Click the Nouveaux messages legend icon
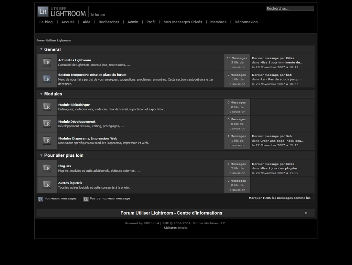Screen dimensions: 352x265 pos(41,199)
